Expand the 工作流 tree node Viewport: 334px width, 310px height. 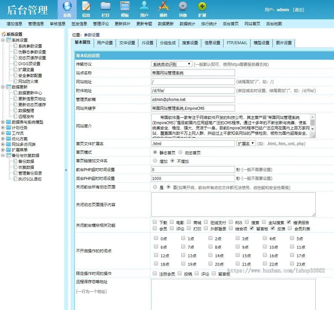tap(3, 133)
